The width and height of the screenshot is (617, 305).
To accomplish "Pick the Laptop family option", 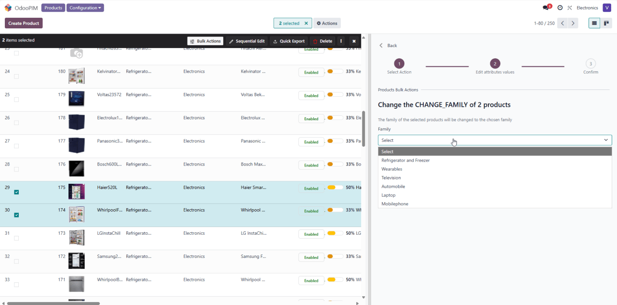I will coord(389,195).
